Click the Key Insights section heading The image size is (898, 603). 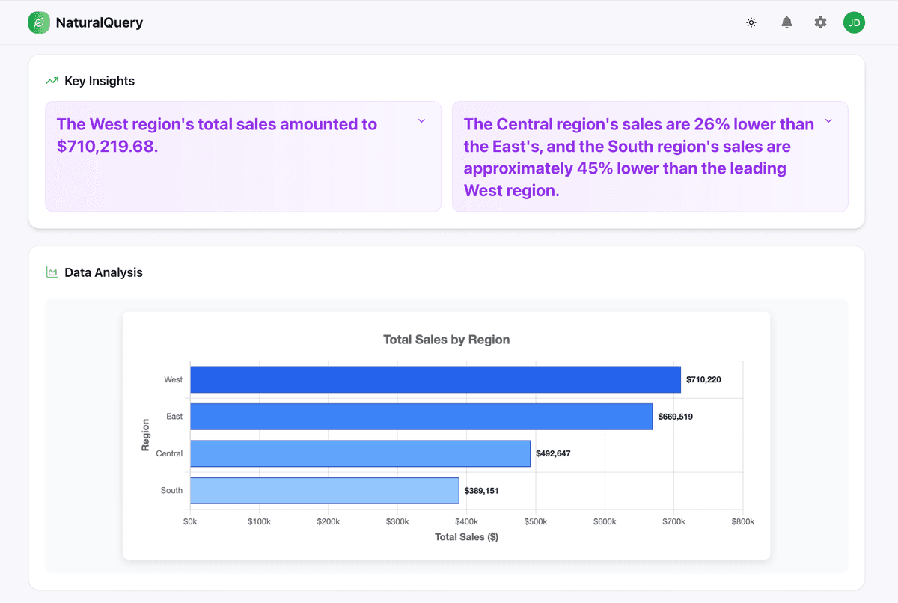[x=100, y=81]
